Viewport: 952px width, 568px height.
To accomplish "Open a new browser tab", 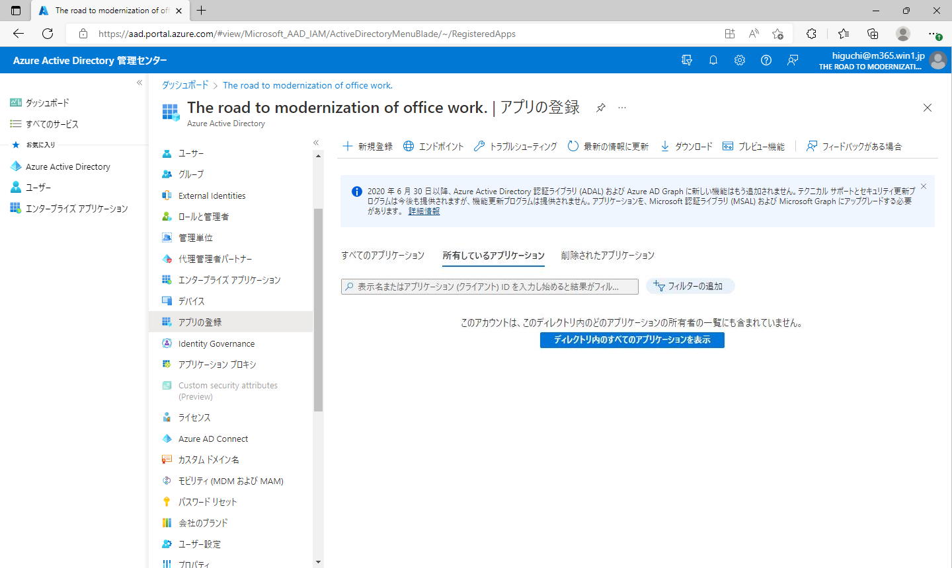I will (202, 11).
